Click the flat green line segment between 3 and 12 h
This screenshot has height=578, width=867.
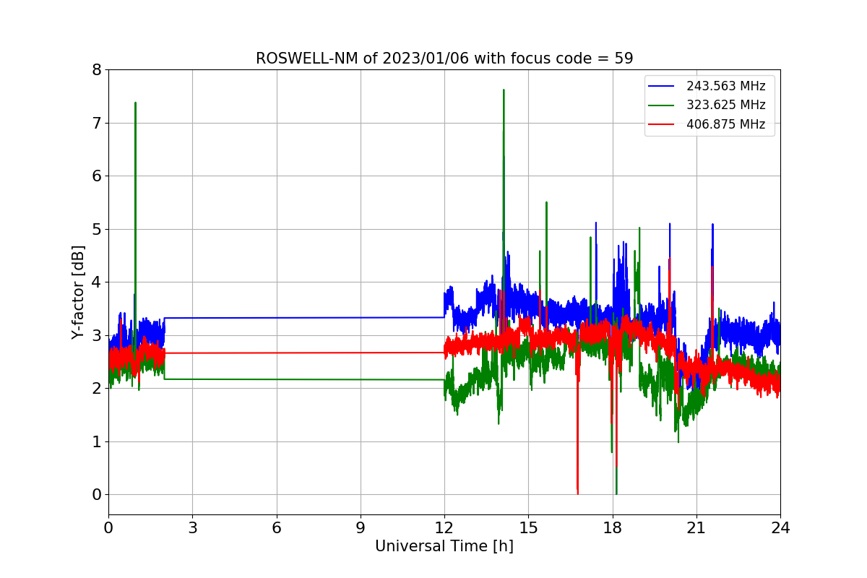click(x=304, y=379)
